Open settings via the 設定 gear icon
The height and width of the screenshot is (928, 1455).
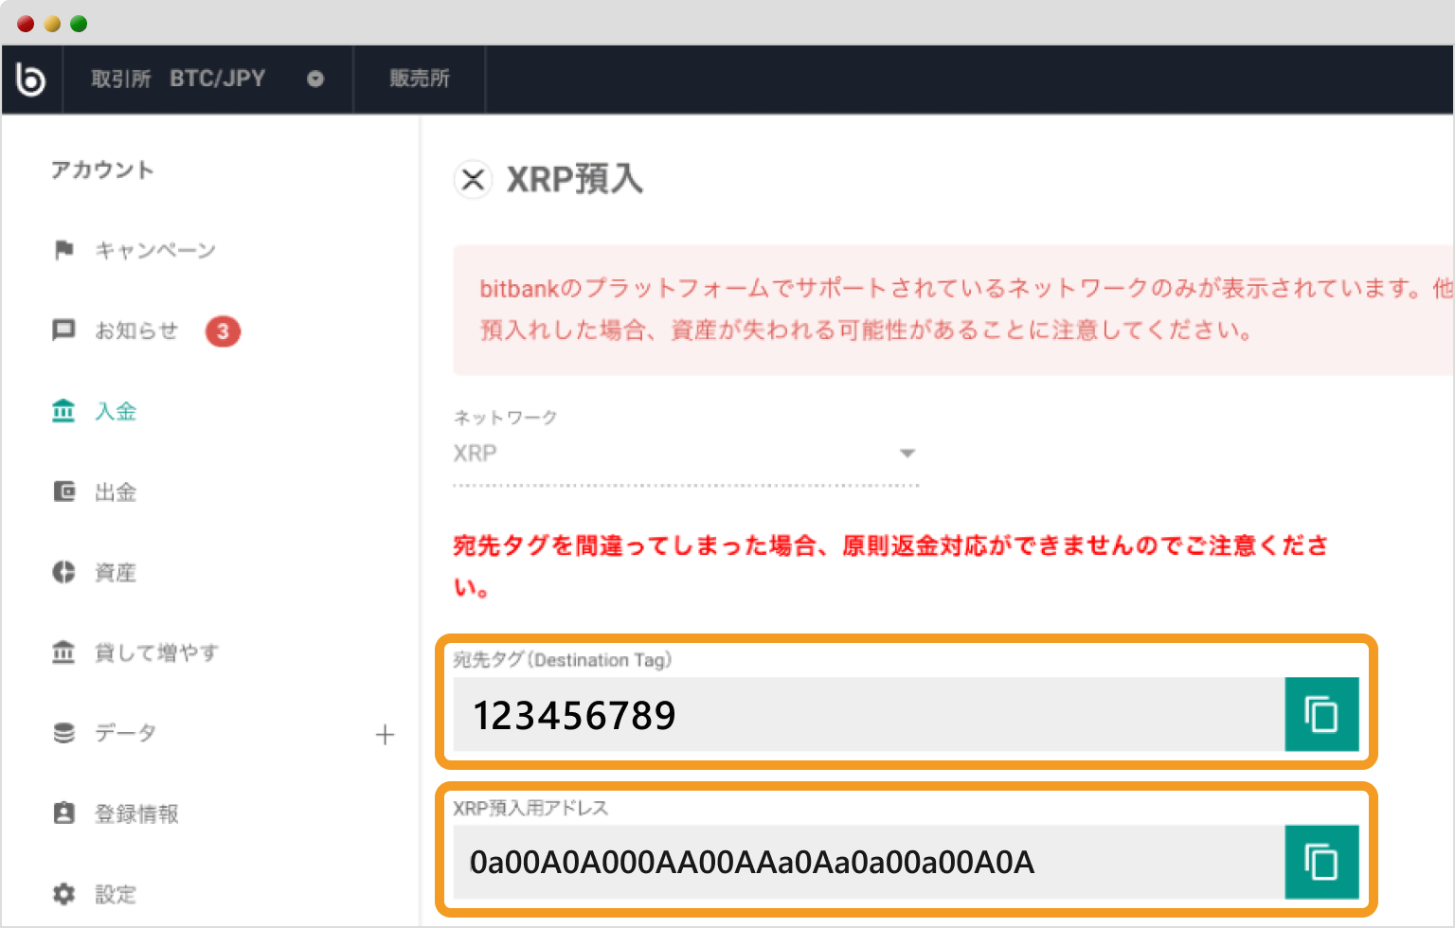coord(63,893)
